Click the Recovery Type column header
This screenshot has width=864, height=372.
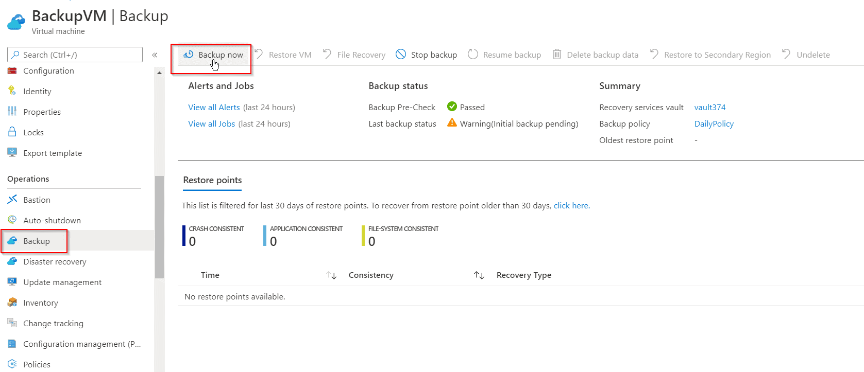523,275
